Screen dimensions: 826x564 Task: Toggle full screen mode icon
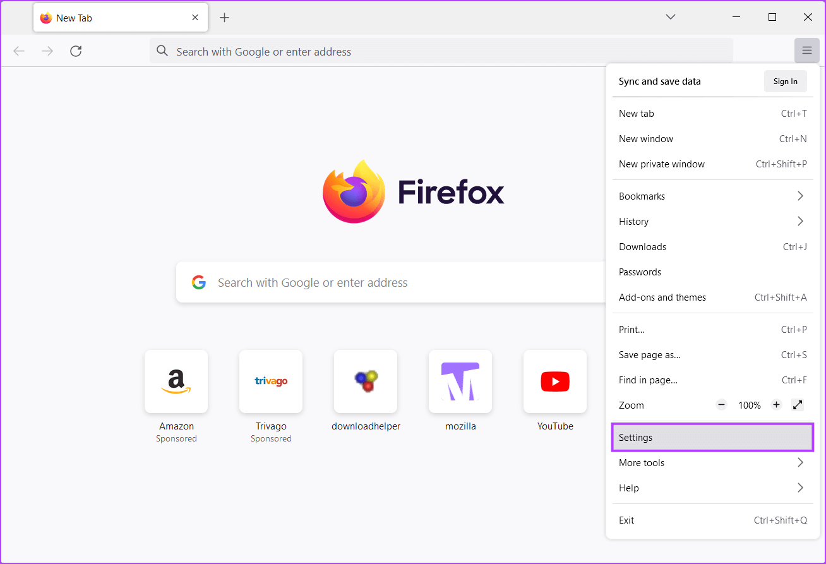[x=798, y=405]
